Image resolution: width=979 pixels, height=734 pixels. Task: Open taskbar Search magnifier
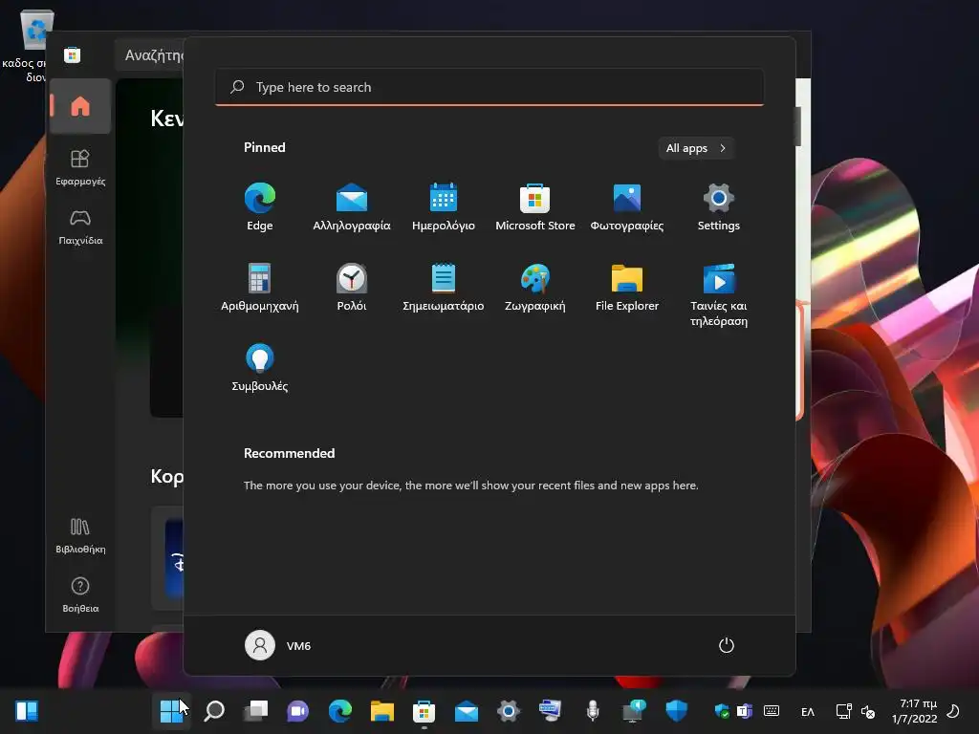tap(214, 710)
